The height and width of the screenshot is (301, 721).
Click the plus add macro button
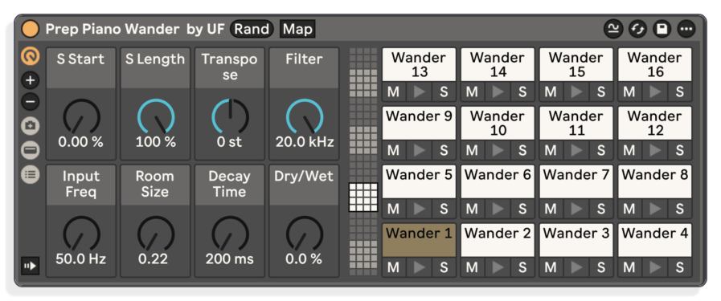[x=31, y=80]
